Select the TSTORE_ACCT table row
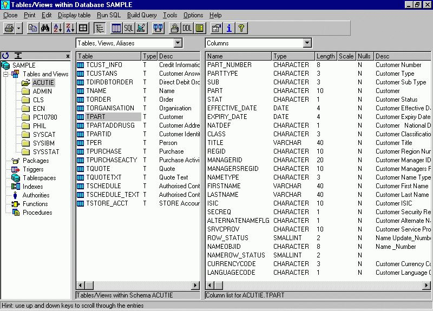 point(138,204)
